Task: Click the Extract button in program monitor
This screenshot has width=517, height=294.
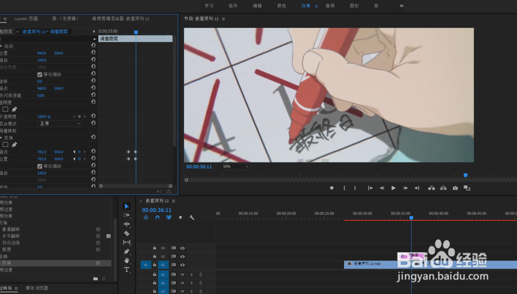Action: tap(443, 188)
